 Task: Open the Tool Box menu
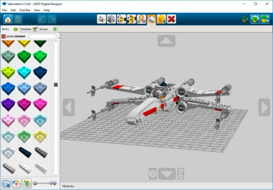tap(25, 10)
